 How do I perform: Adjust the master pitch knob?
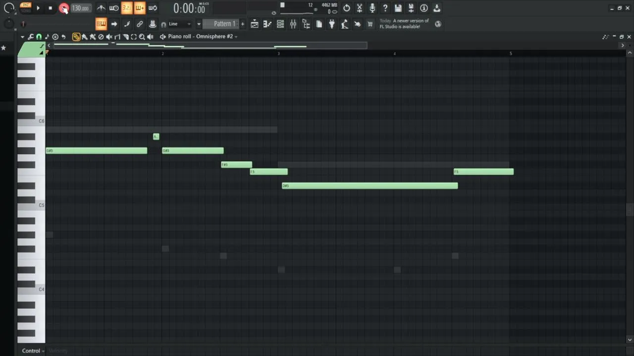point(9,23)
